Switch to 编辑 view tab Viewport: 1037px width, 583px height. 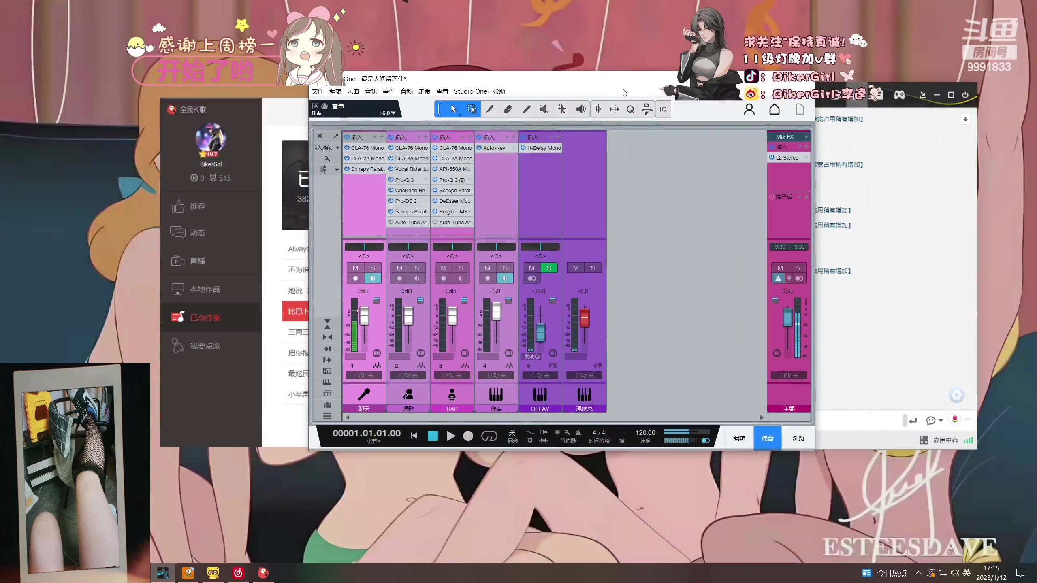[x=739, y=438]
